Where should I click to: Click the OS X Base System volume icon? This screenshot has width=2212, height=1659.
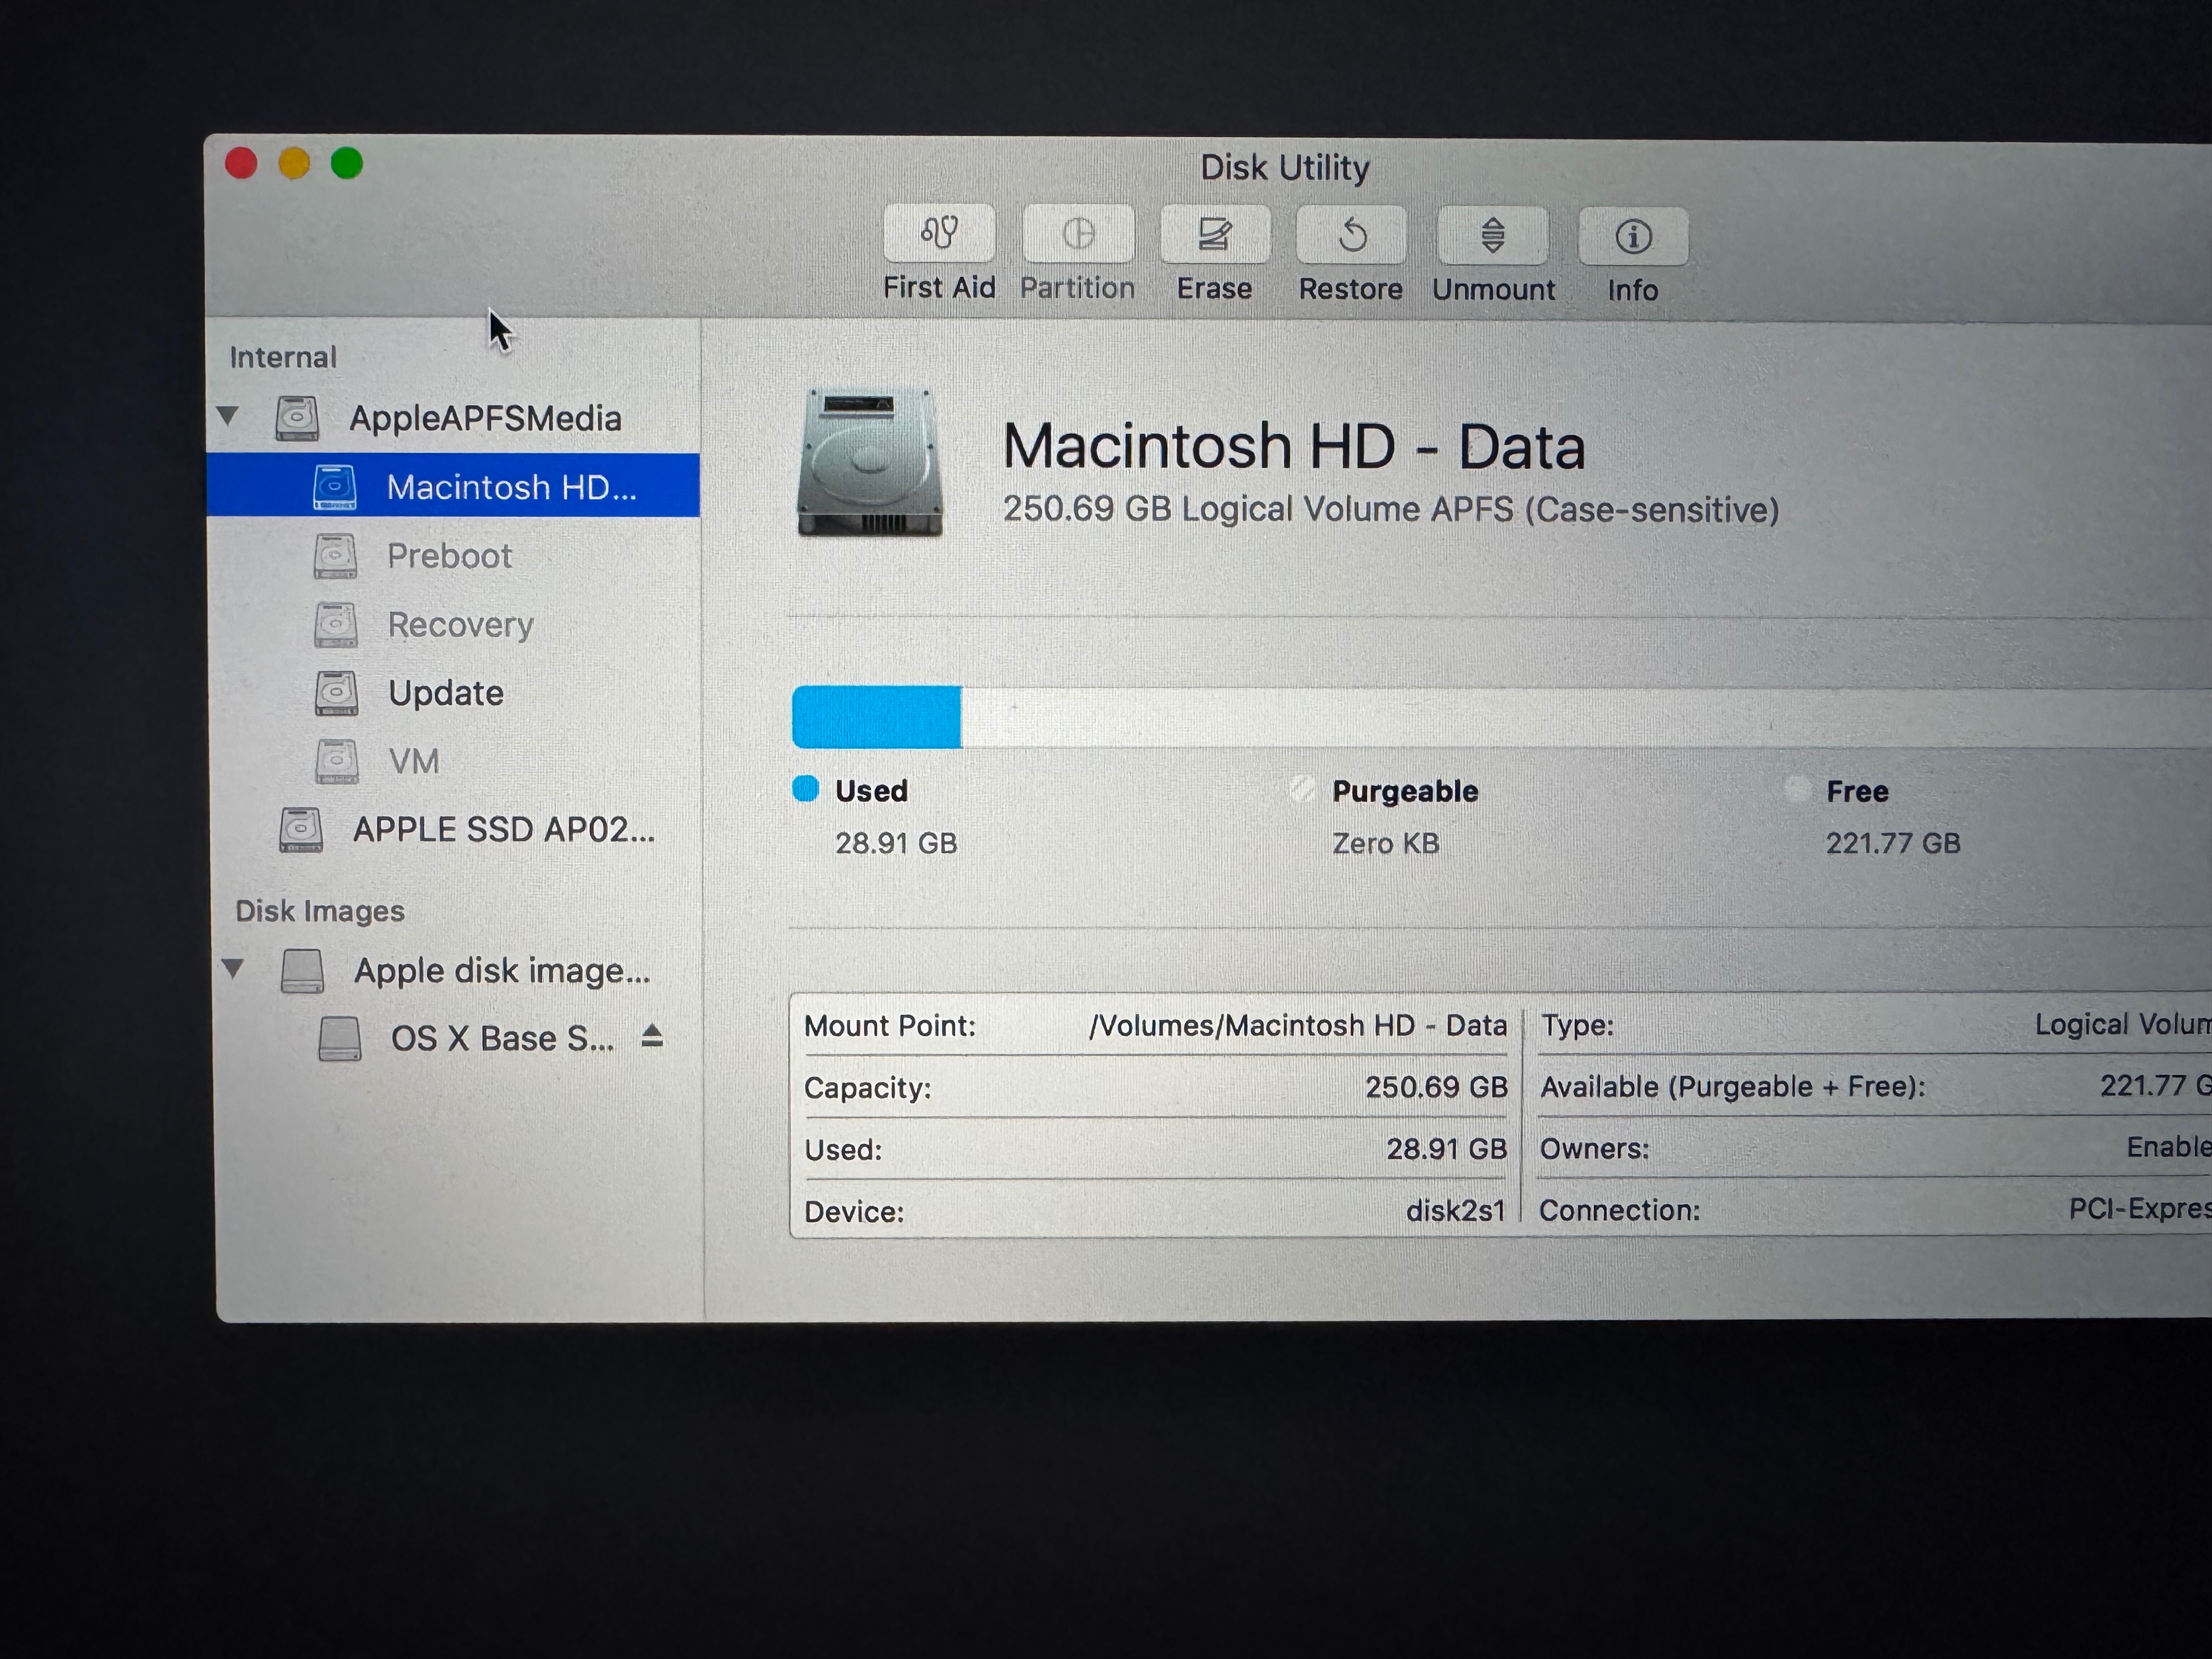[x=340, y=1039]
